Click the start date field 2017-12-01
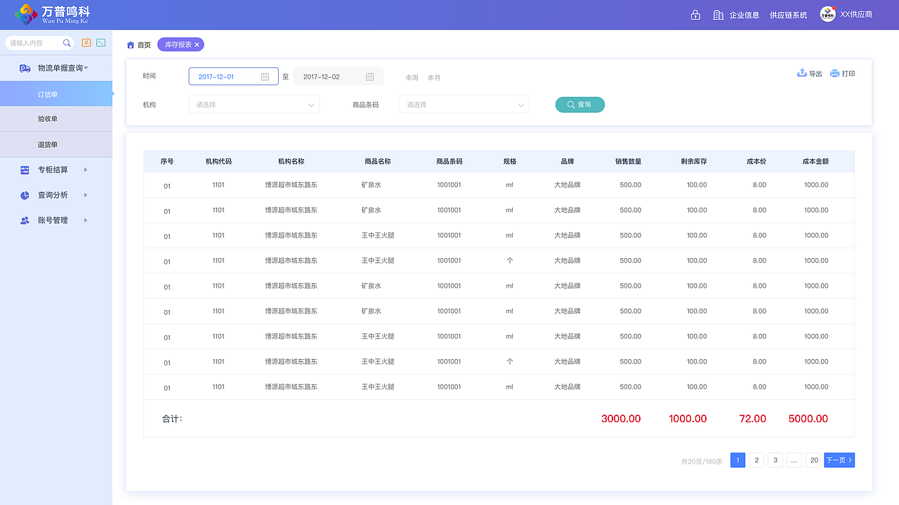This screenshot has width=899, height=505. [x=234, y=76]
